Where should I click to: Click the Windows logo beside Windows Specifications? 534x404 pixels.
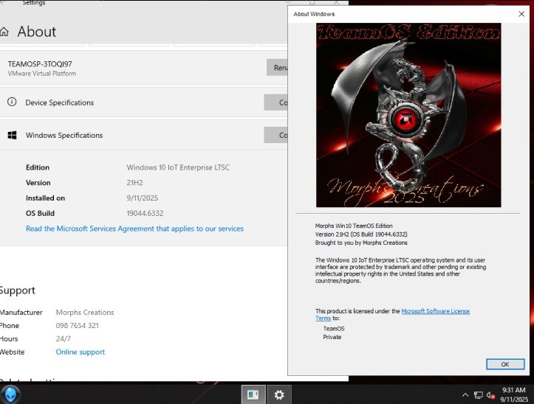pos(13,136)
